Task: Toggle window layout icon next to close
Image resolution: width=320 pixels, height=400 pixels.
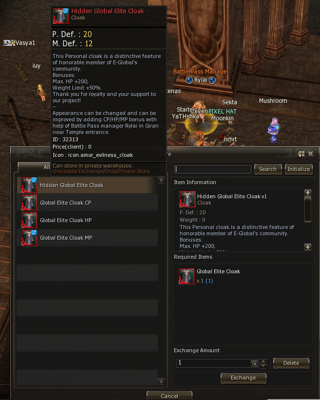Action: coord(301,153)
